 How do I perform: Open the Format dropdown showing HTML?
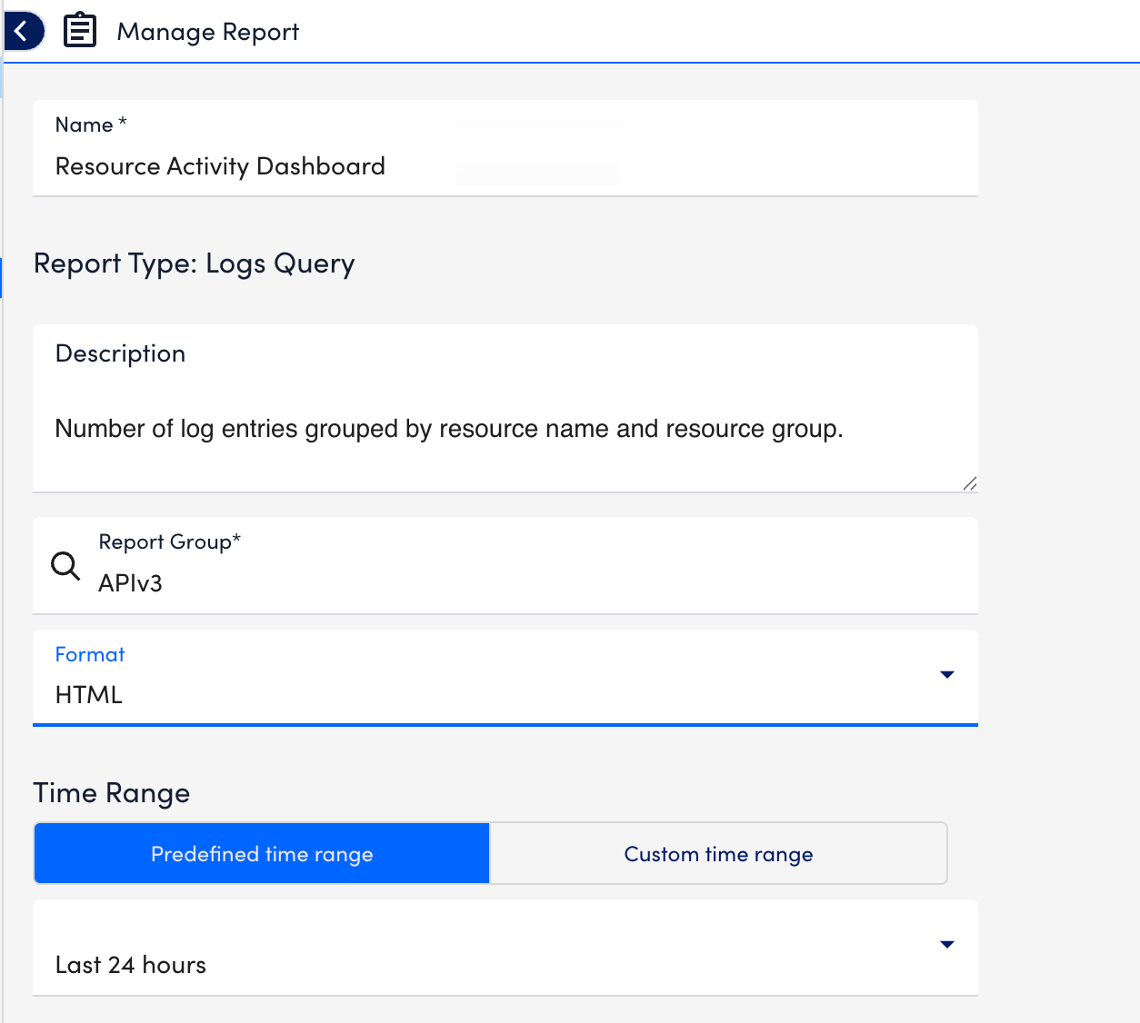click(505, 678)
